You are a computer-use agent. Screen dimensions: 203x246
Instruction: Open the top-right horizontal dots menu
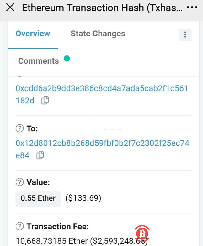coord(192,8)
